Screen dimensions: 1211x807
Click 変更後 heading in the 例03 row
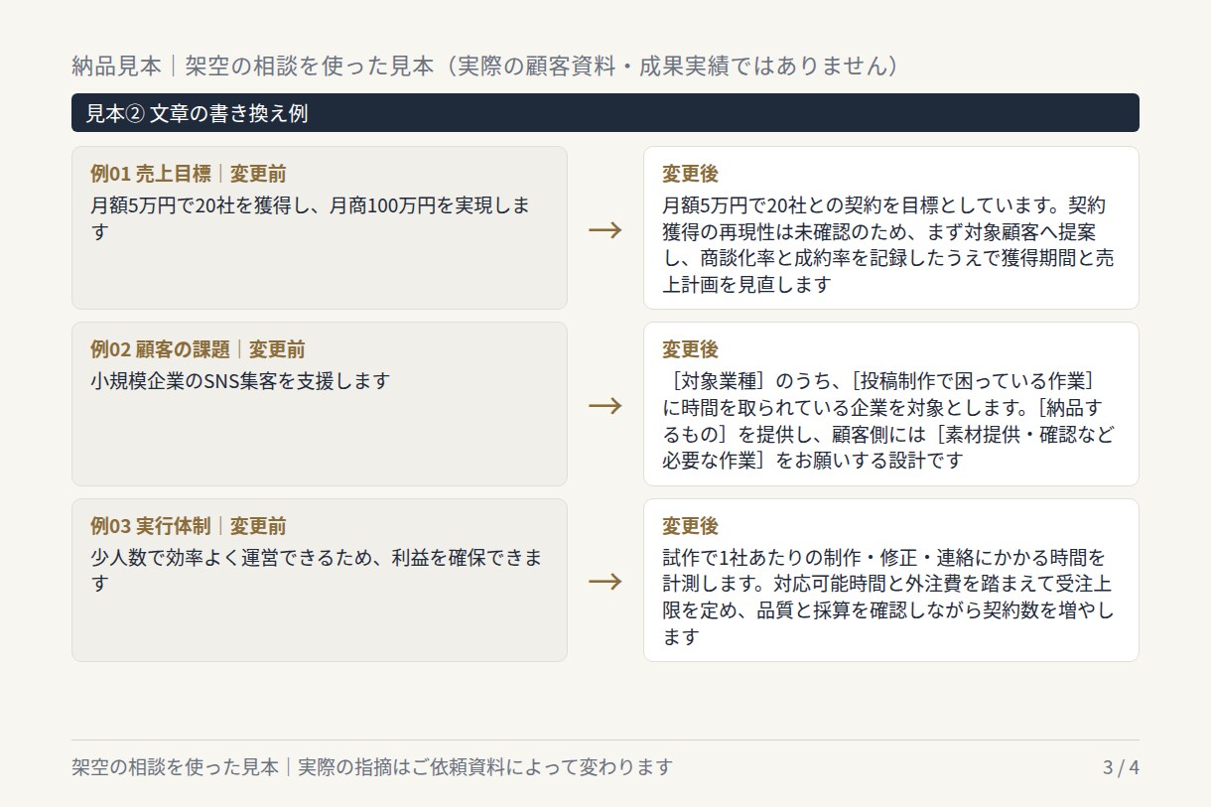690,526
